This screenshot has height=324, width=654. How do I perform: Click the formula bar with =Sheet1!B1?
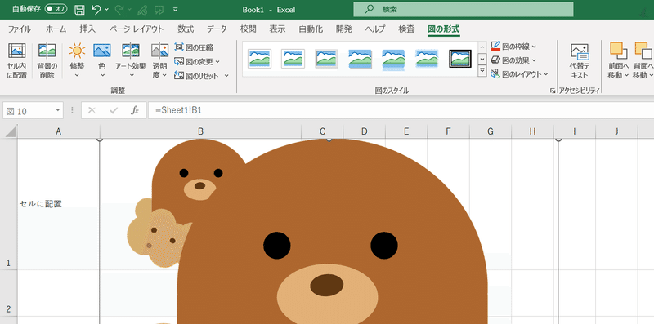401,110
